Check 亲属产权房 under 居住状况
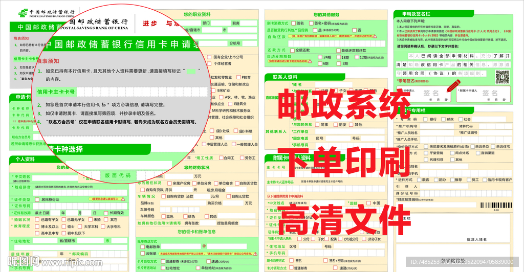 click(169, 183)
